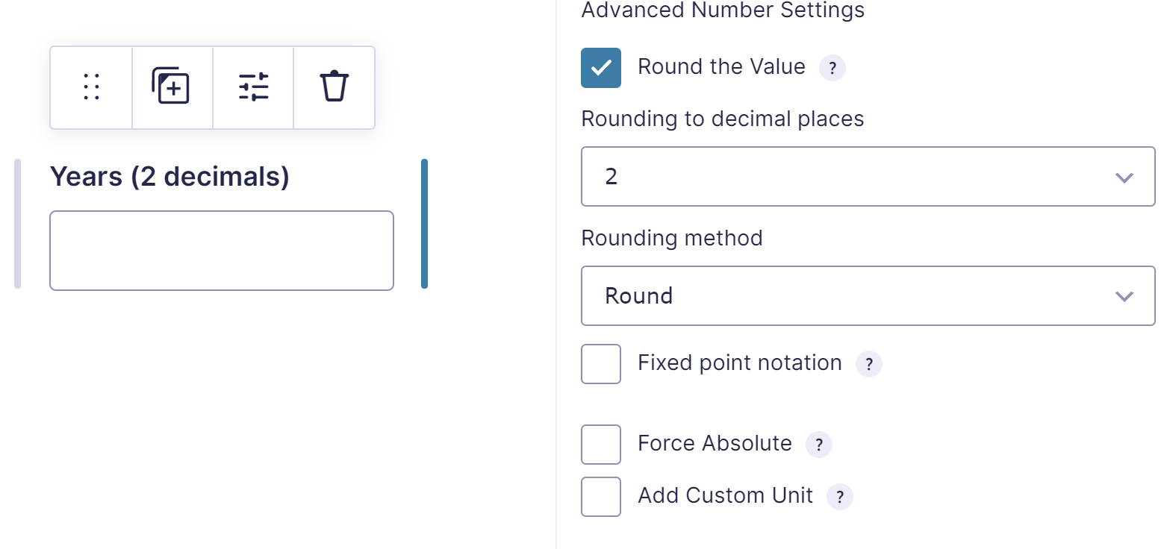Image resolution: width=1167 pixels, height=549 pixels.
Task: Click the blue right resize handle bar
Action: point(424,224)
